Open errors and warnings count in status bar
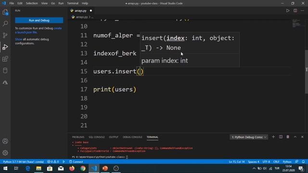Image resolution: width=308 pixels, height=173 pixels. (53, 162)
